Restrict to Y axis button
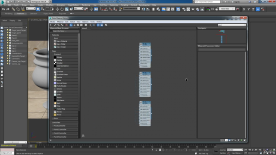Viewport: 276px width, 155px height. [x=248, y=9]
